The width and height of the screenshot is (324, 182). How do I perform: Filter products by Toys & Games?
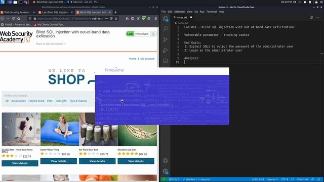[78, 101]
